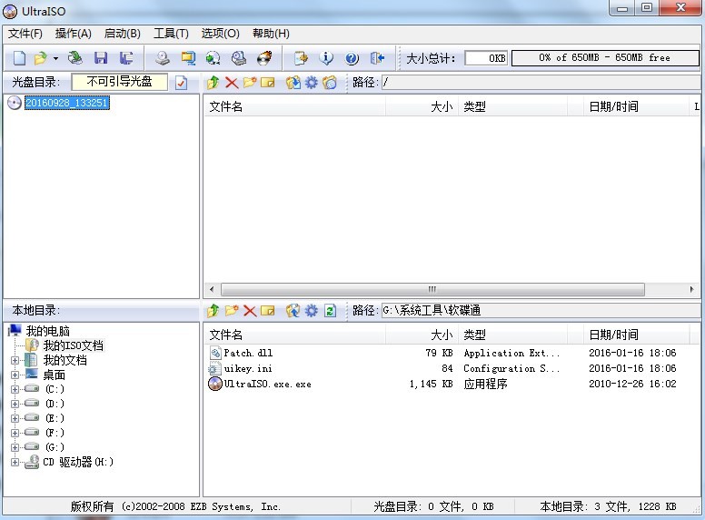Click the 650MB capacity progress bar
Viewport: 705px width, 520px height.
click(x=604, y=57)
